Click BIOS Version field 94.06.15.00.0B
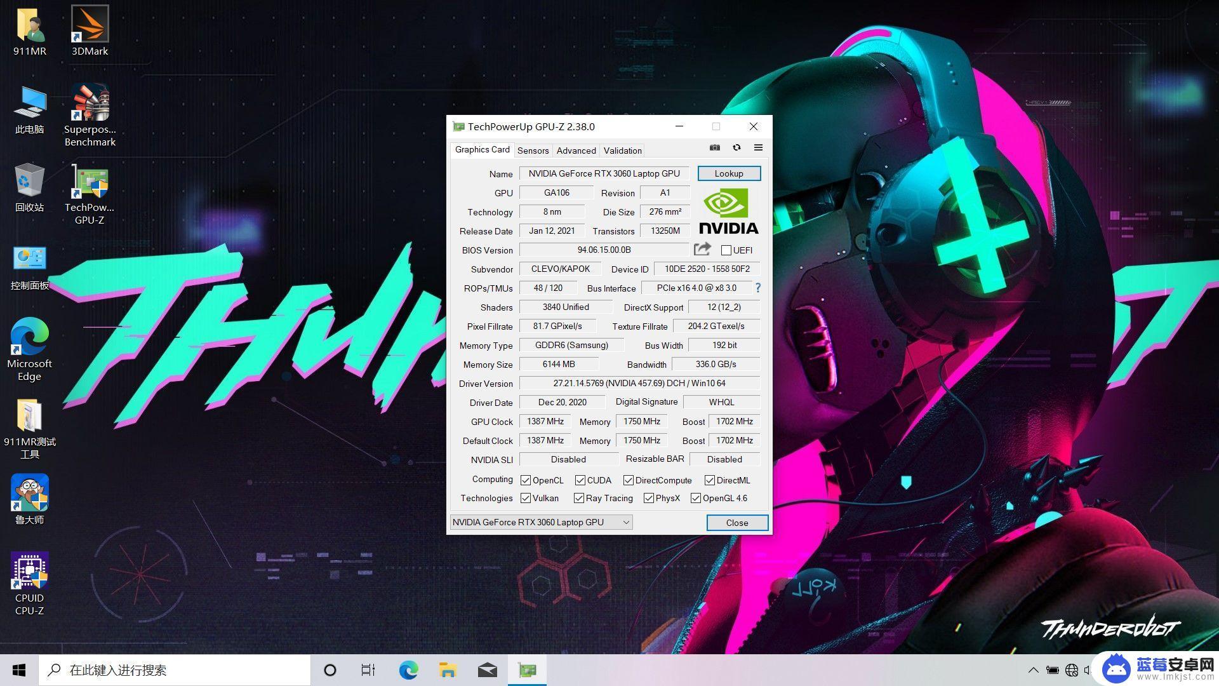This screenshot has width=1219, height=686. (x=604, y=250)
